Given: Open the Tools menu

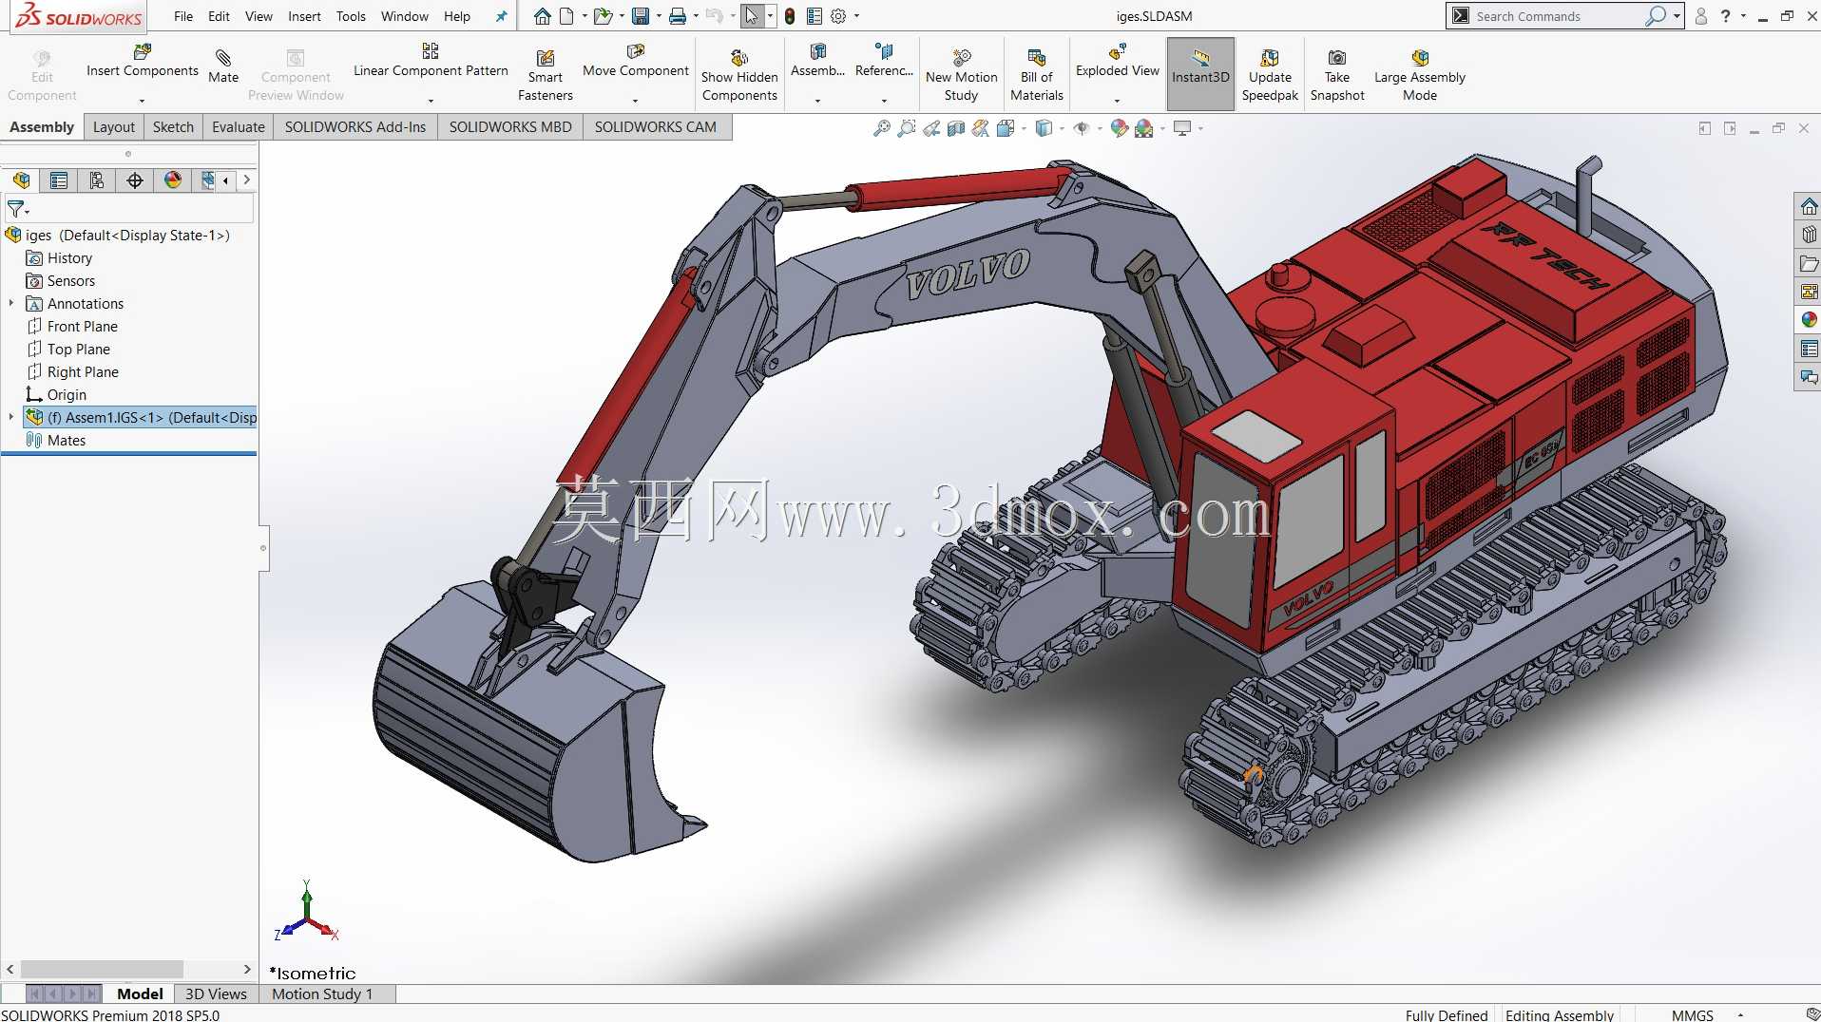Looking at the screenshot, I should click(x=351, y=16).
